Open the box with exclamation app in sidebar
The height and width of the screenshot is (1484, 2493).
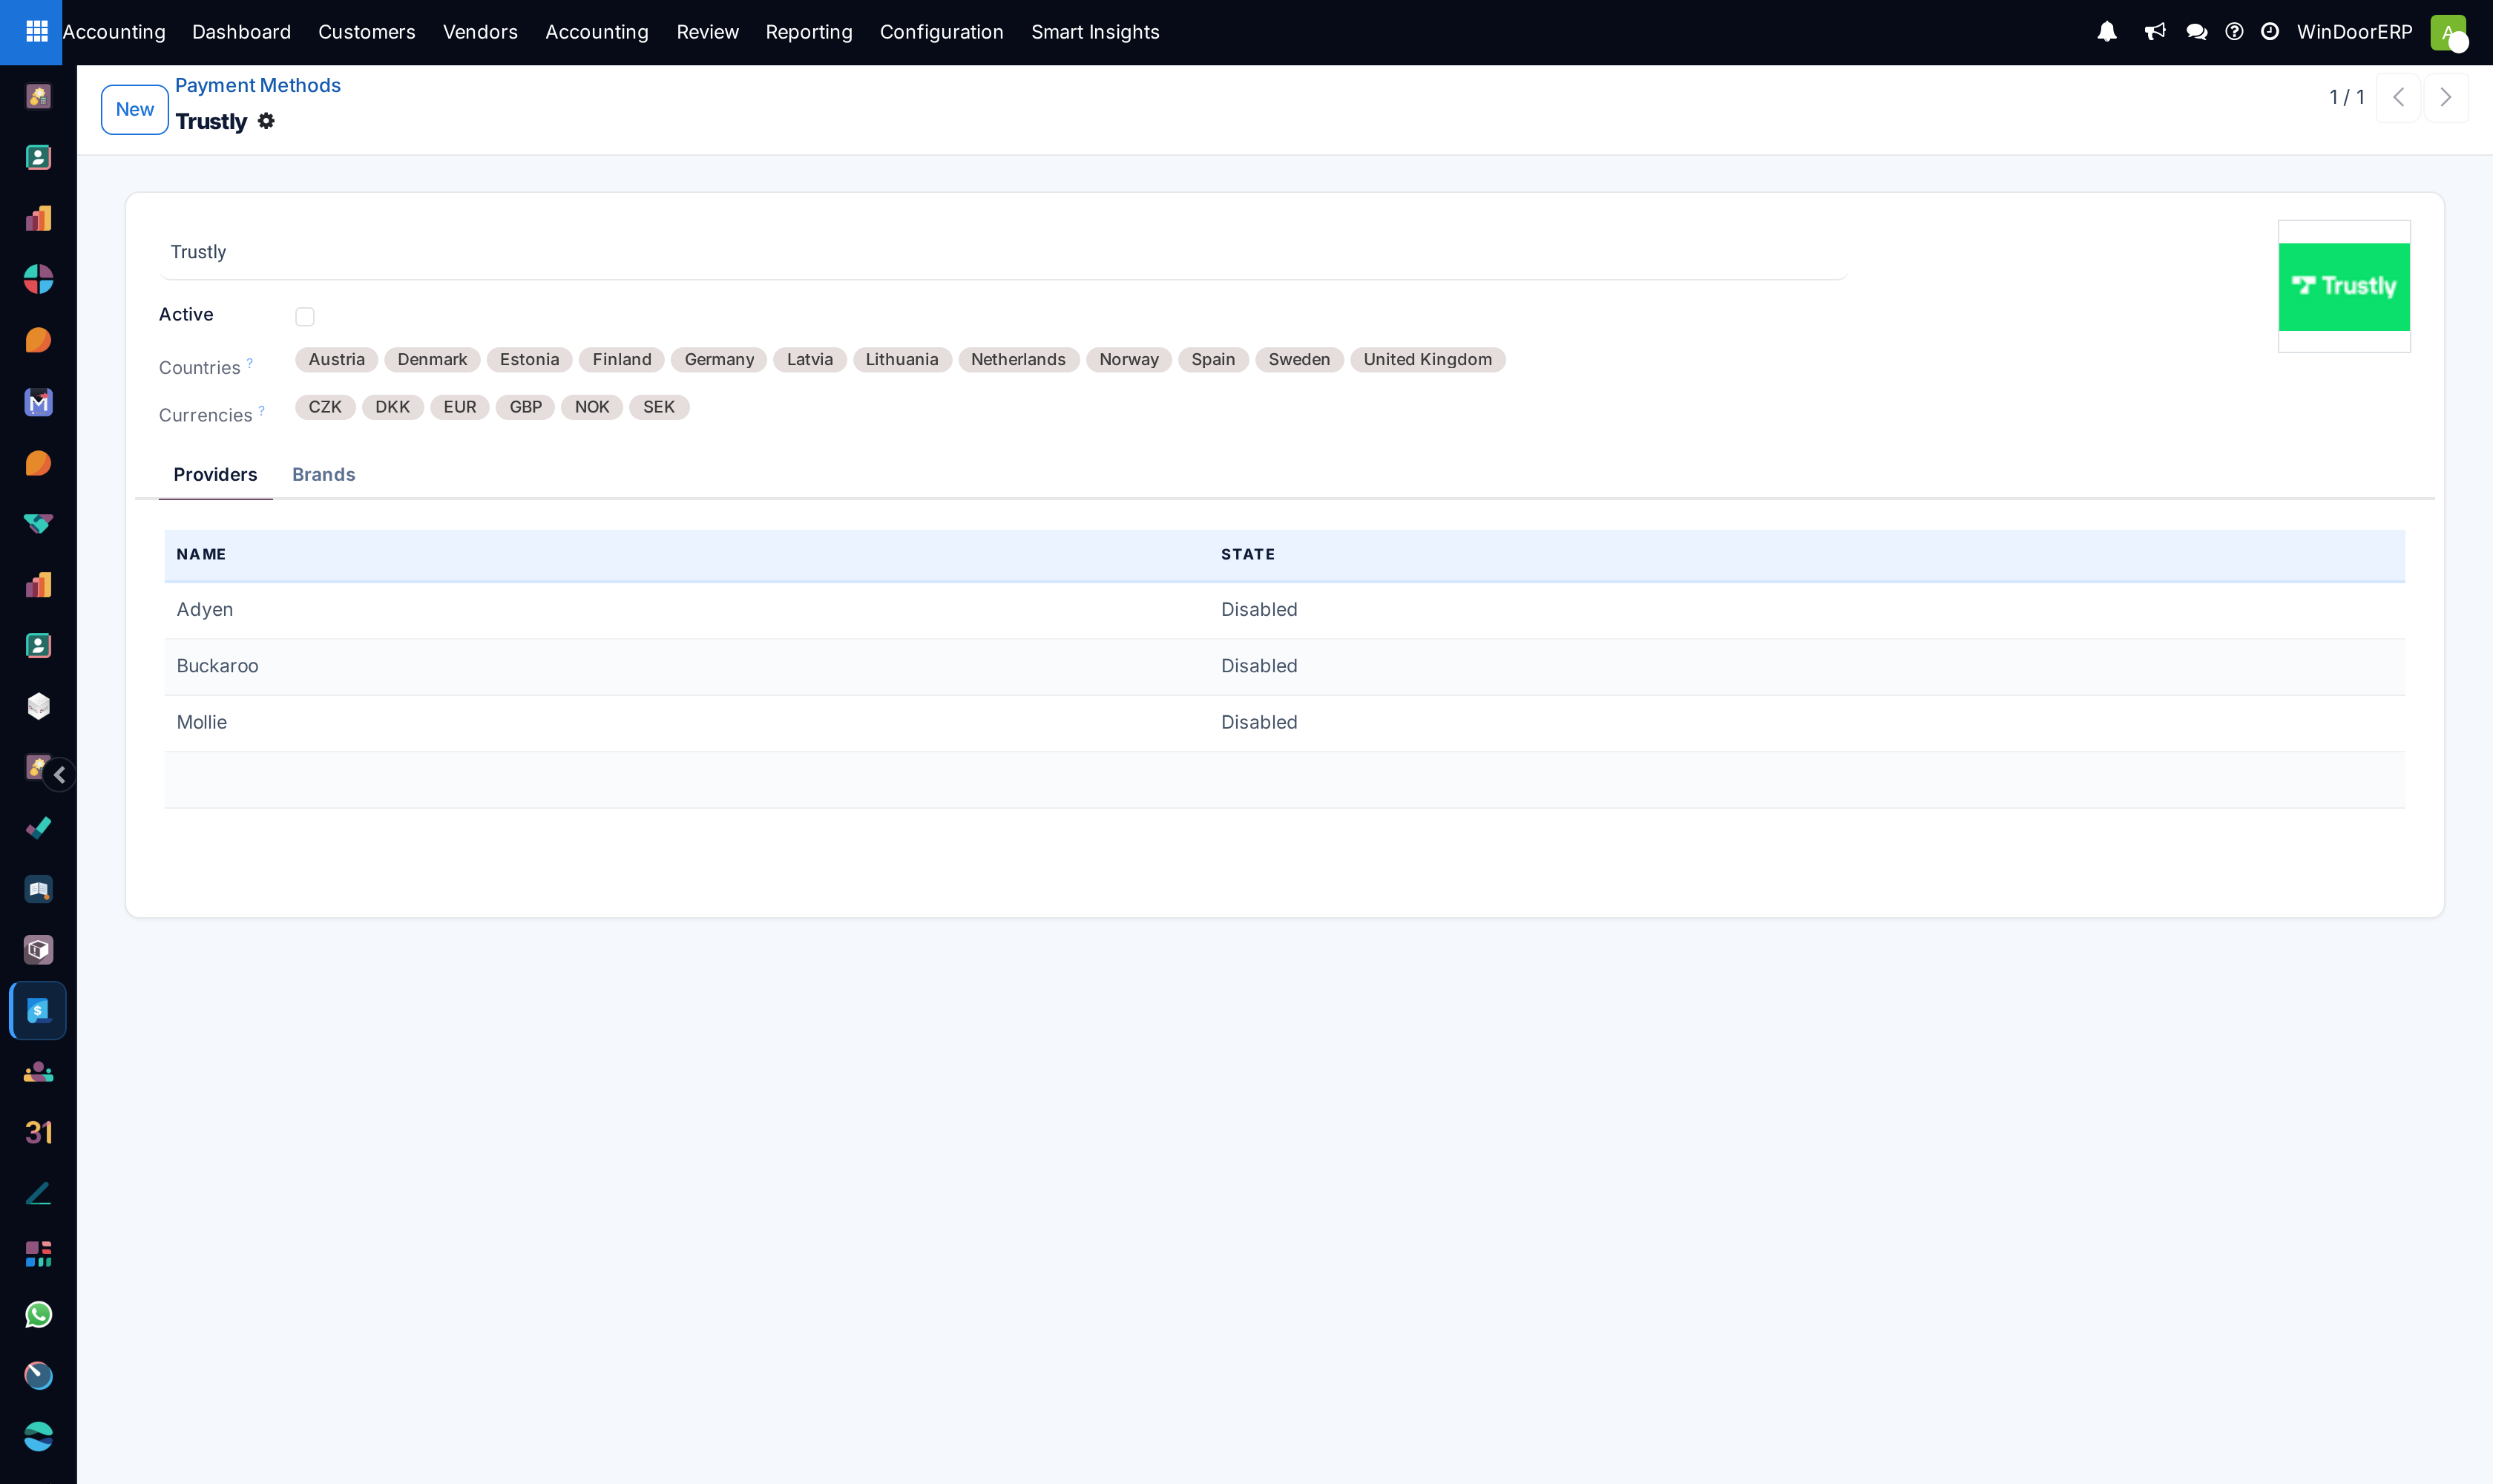pos(38,950)
